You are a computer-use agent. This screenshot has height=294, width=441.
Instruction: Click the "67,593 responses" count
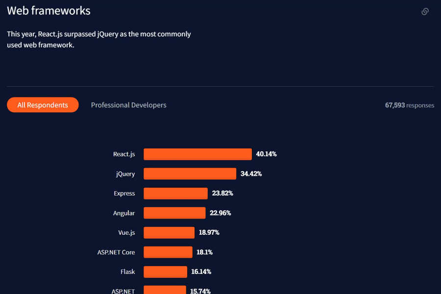click(410, 105)
